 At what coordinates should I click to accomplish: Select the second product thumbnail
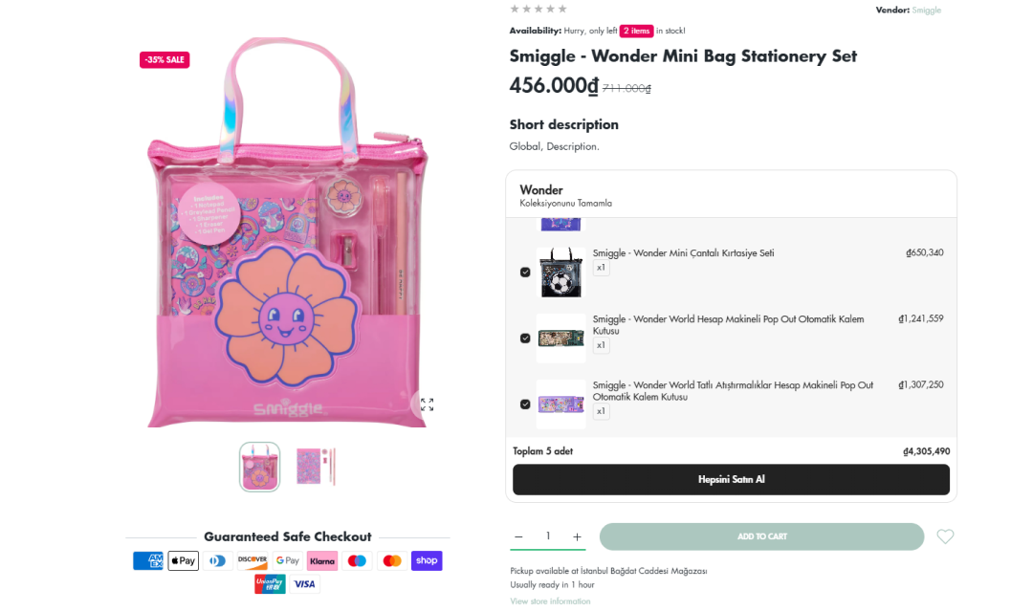click(x=316, y=467)
